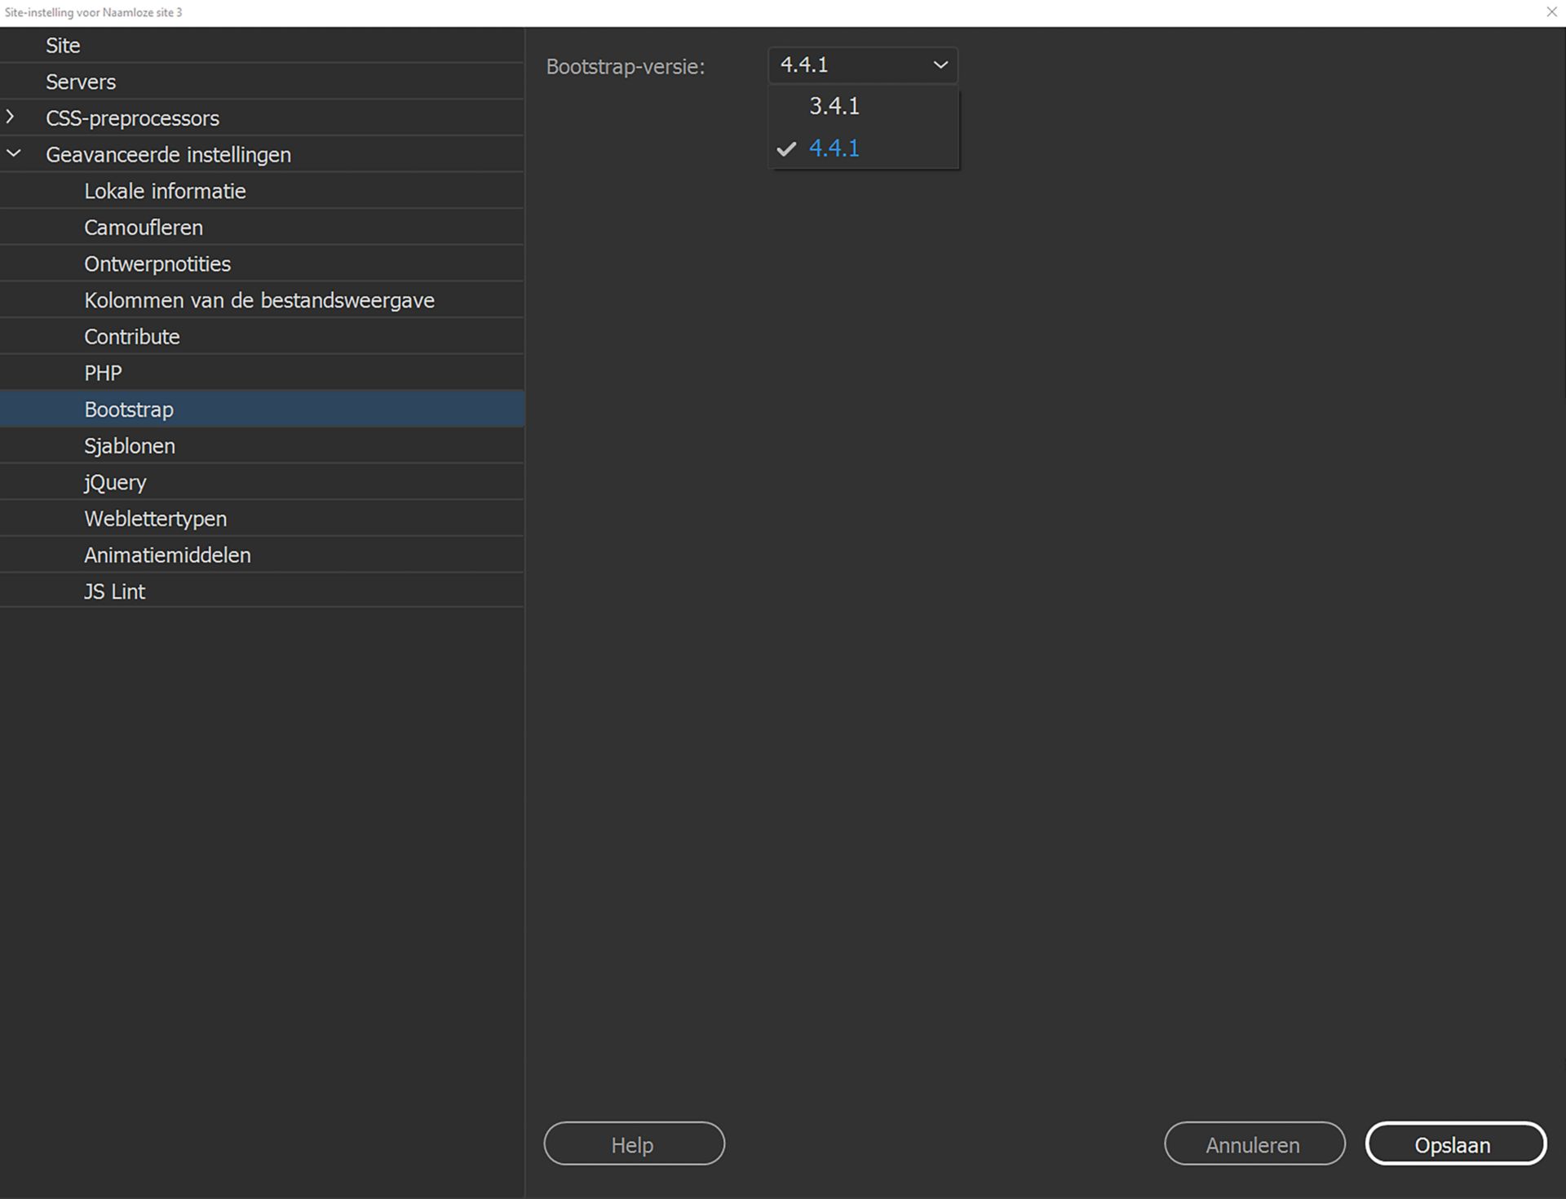
Task: Select the PHP settings category
Action: click(x=103, y=372)
